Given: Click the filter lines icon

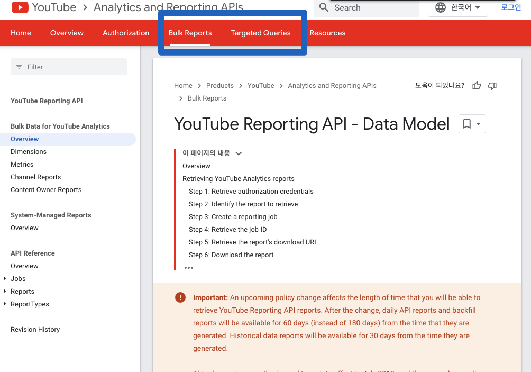Looking at the screenshot, I should click(x=19, y=67).
